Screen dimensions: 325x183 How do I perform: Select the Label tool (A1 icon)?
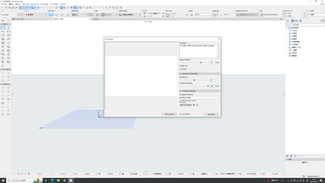pos(8,95)
